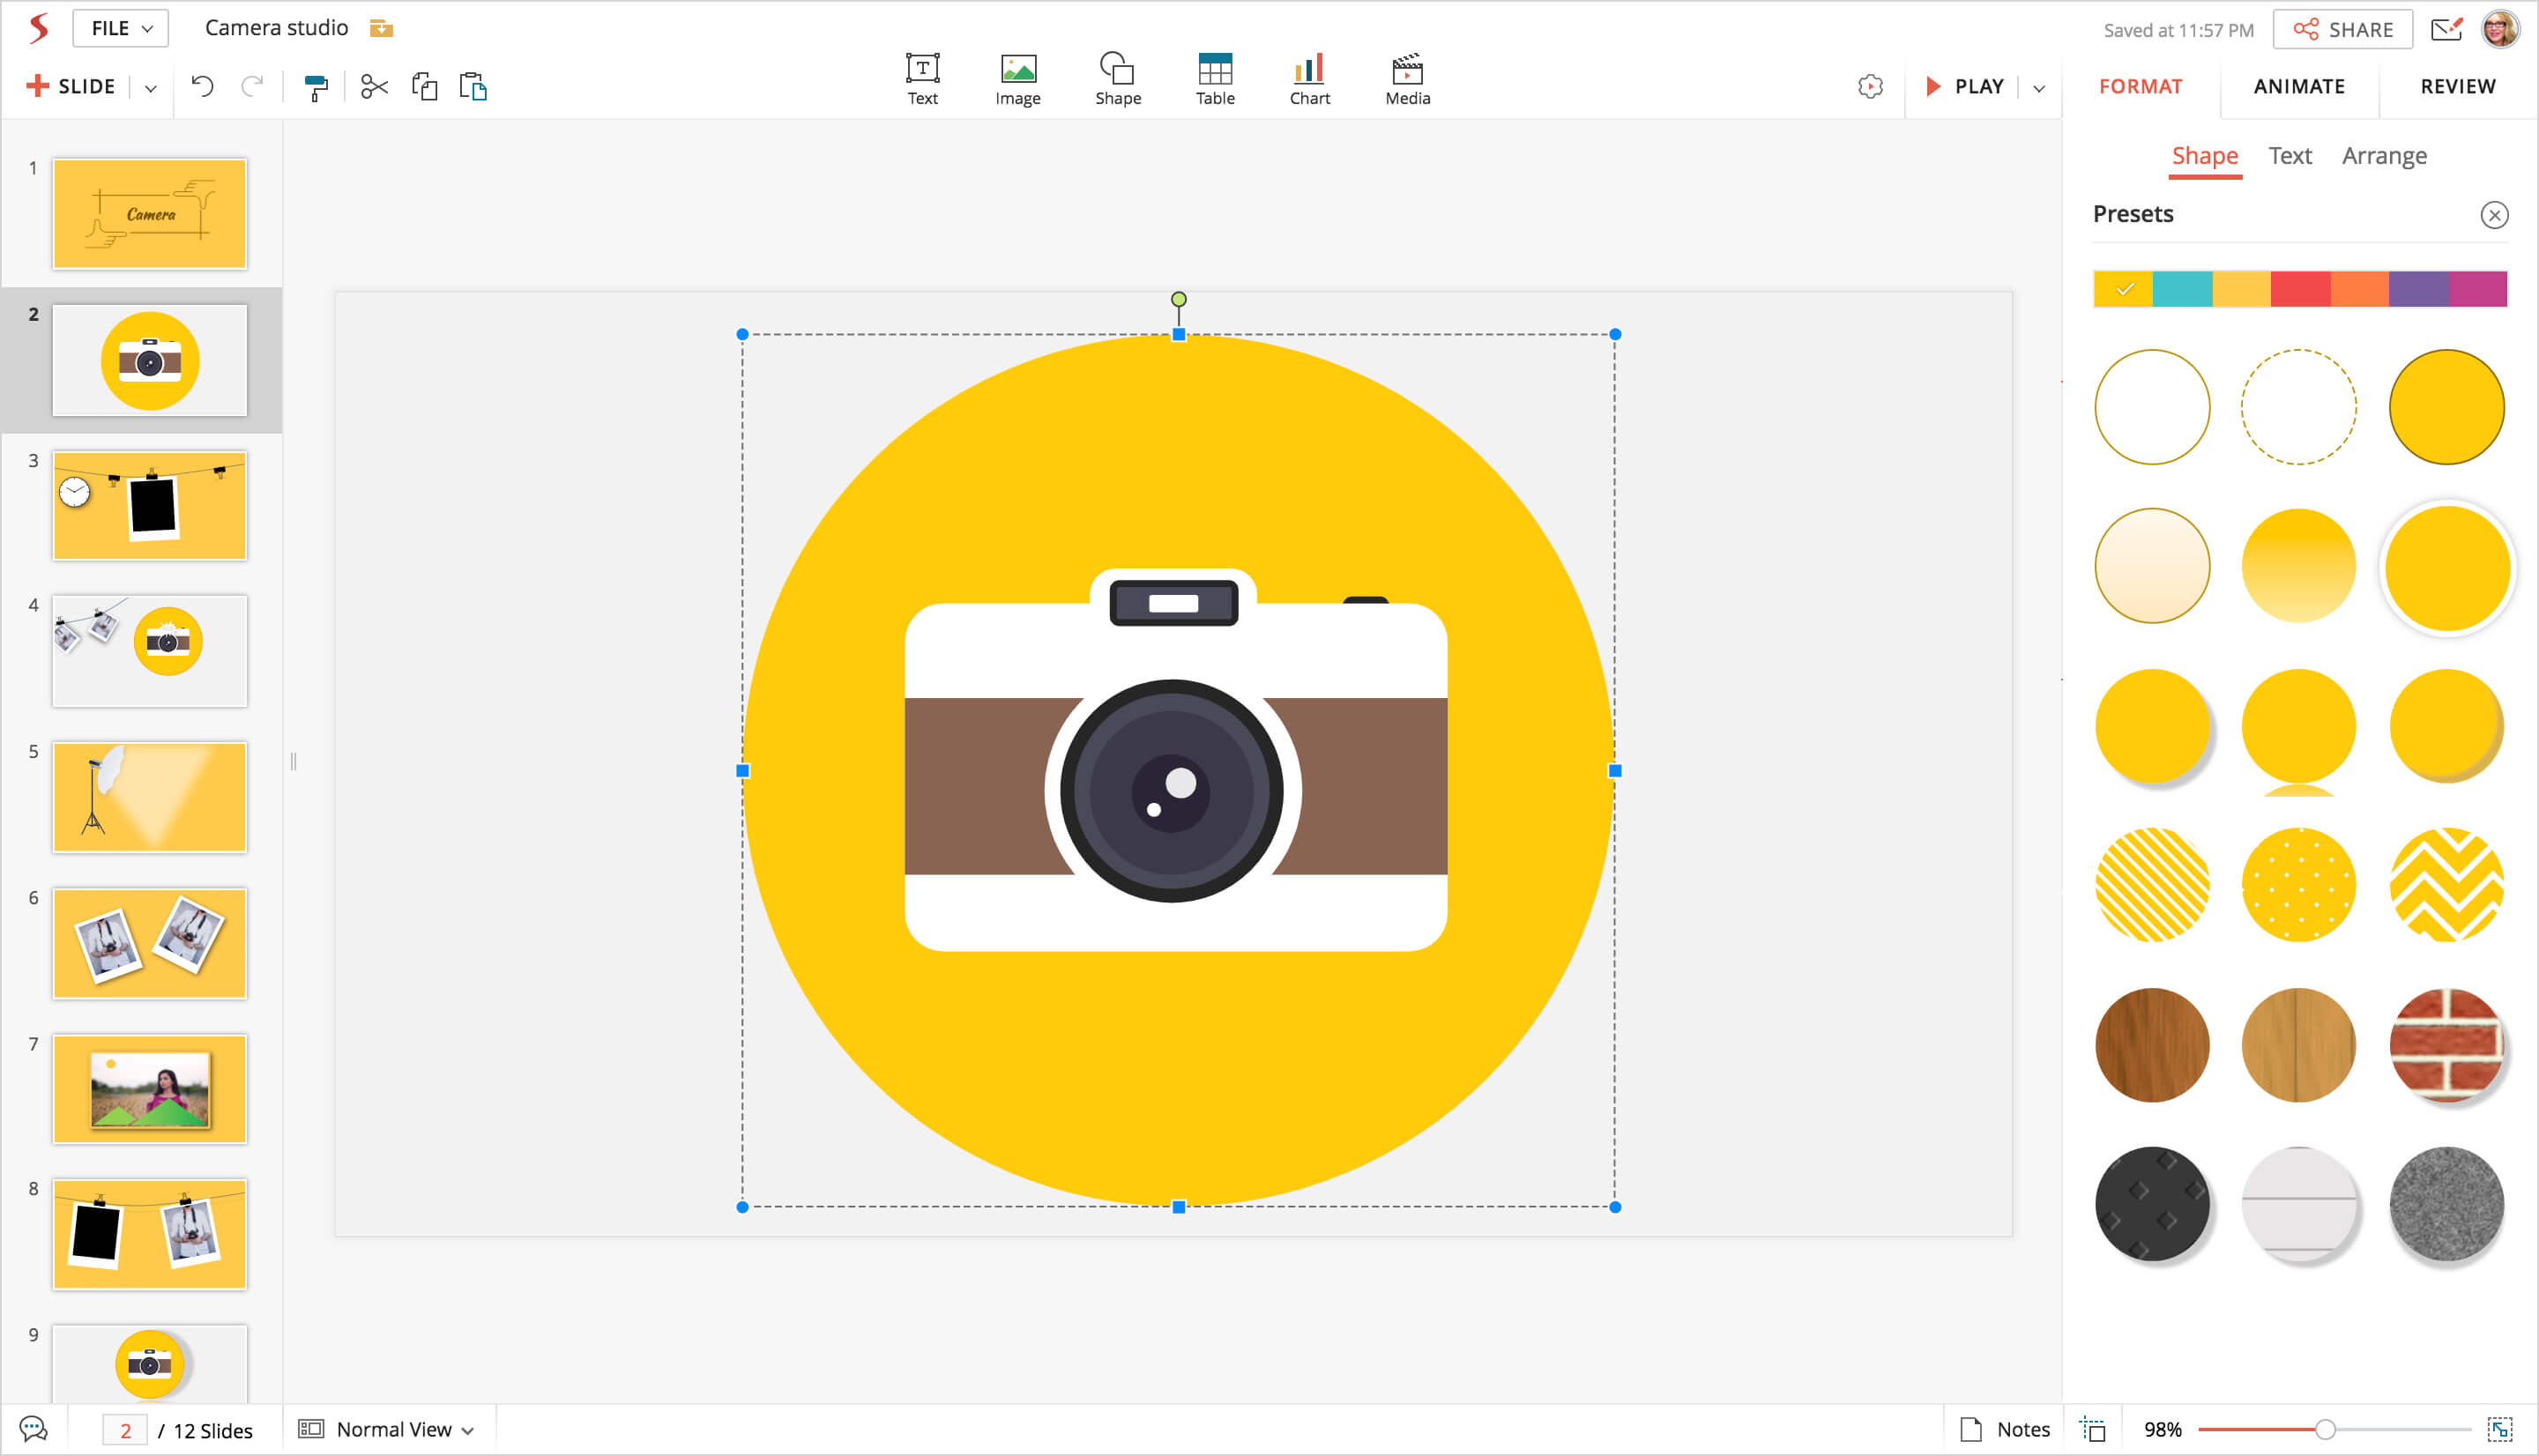Switch to the ANIMATE tab
This screenshot has height=1456, width=2539.
pos(2298,87)
